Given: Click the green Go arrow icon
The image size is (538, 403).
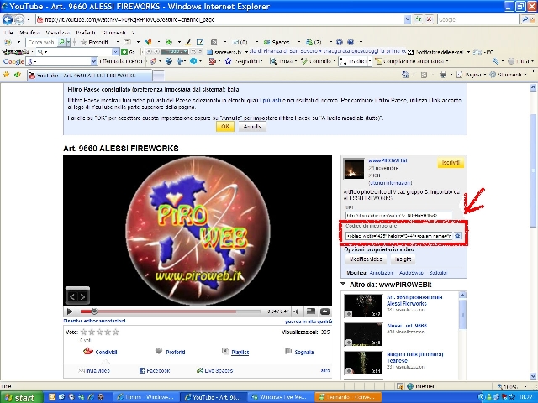Looking at the screenshot, I should pyautogui.click(x=124, y=52).
